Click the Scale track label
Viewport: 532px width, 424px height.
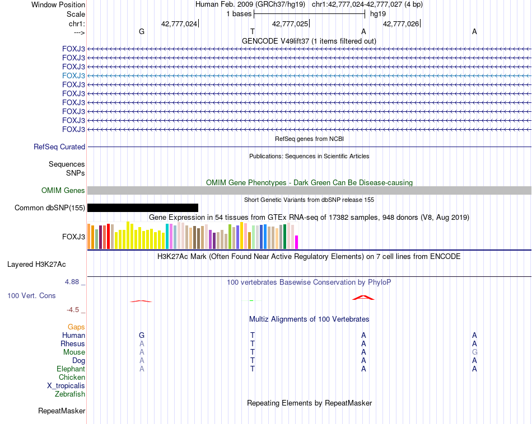[76, 14]
